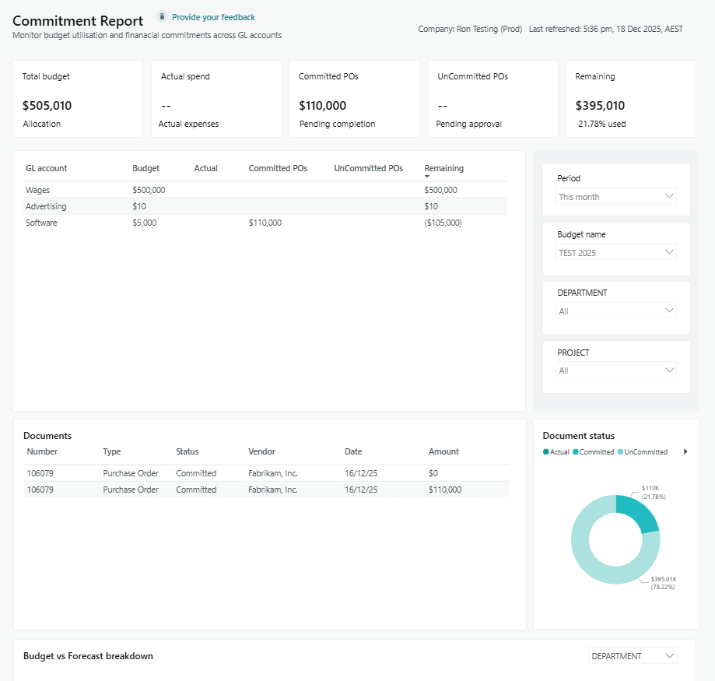Expand the DEPARTMENT filter dropdown set to All
Viewport: 715px width, 681px height.
(x=616, y=311)
